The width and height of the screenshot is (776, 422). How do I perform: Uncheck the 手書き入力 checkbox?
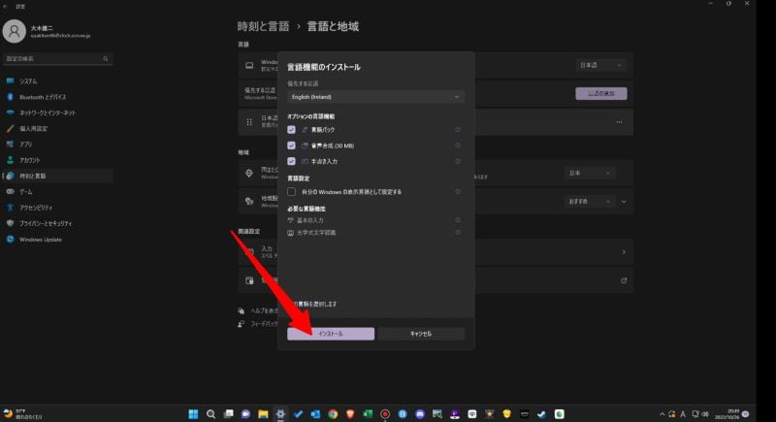[291, 160]
